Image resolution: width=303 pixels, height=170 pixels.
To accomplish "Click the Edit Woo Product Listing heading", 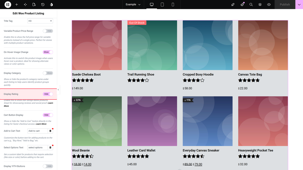I will pos(28,13).
